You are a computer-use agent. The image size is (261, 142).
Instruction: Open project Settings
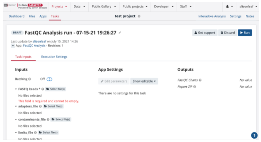(236, 16)
